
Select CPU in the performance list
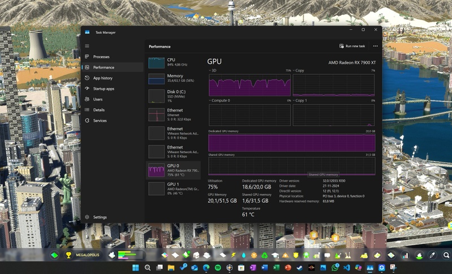click(x=173, y=62)
